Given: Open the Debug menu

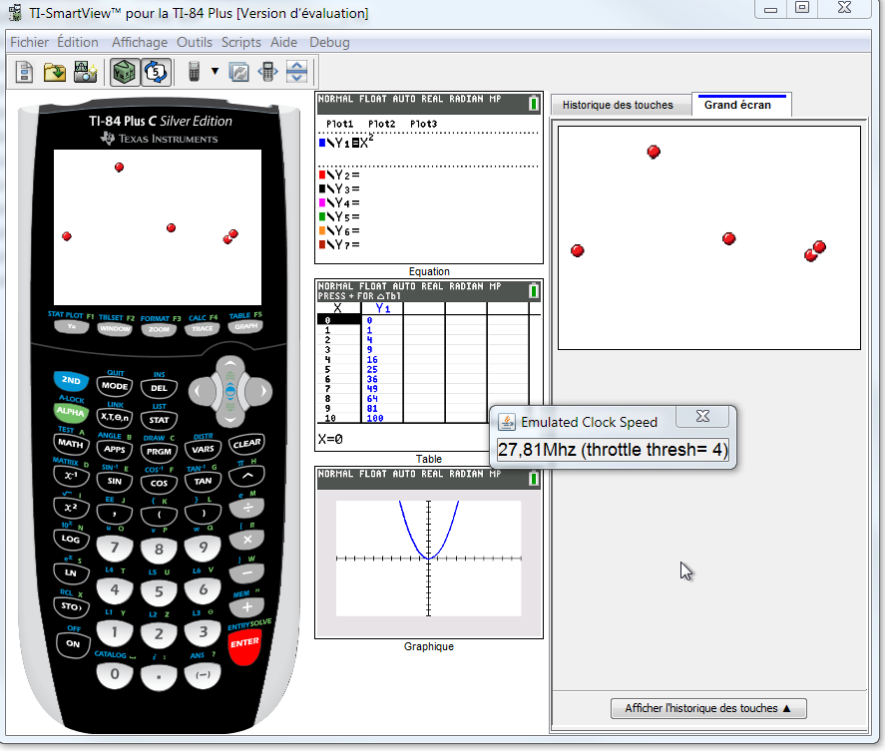Looking at the screenshot, I should point(329,42).
